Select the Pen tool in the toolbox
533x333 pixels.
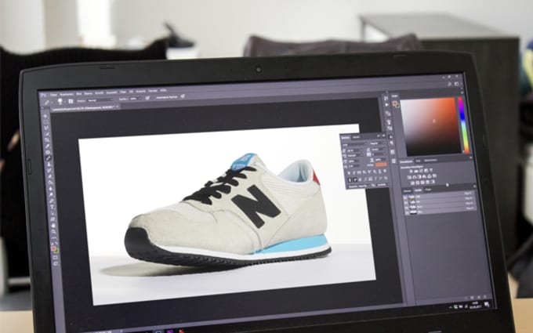pos(52,201)
